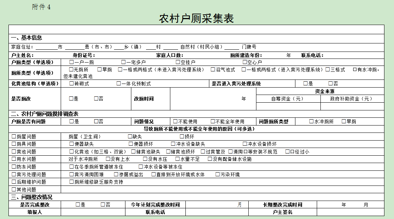The image size is (394, 219).
Task: Click the blank cell after 户主签名
Action: [x=350, y=212]
